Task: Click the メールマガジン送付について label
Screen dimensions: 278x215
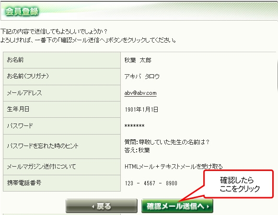Action: point(41,167)
